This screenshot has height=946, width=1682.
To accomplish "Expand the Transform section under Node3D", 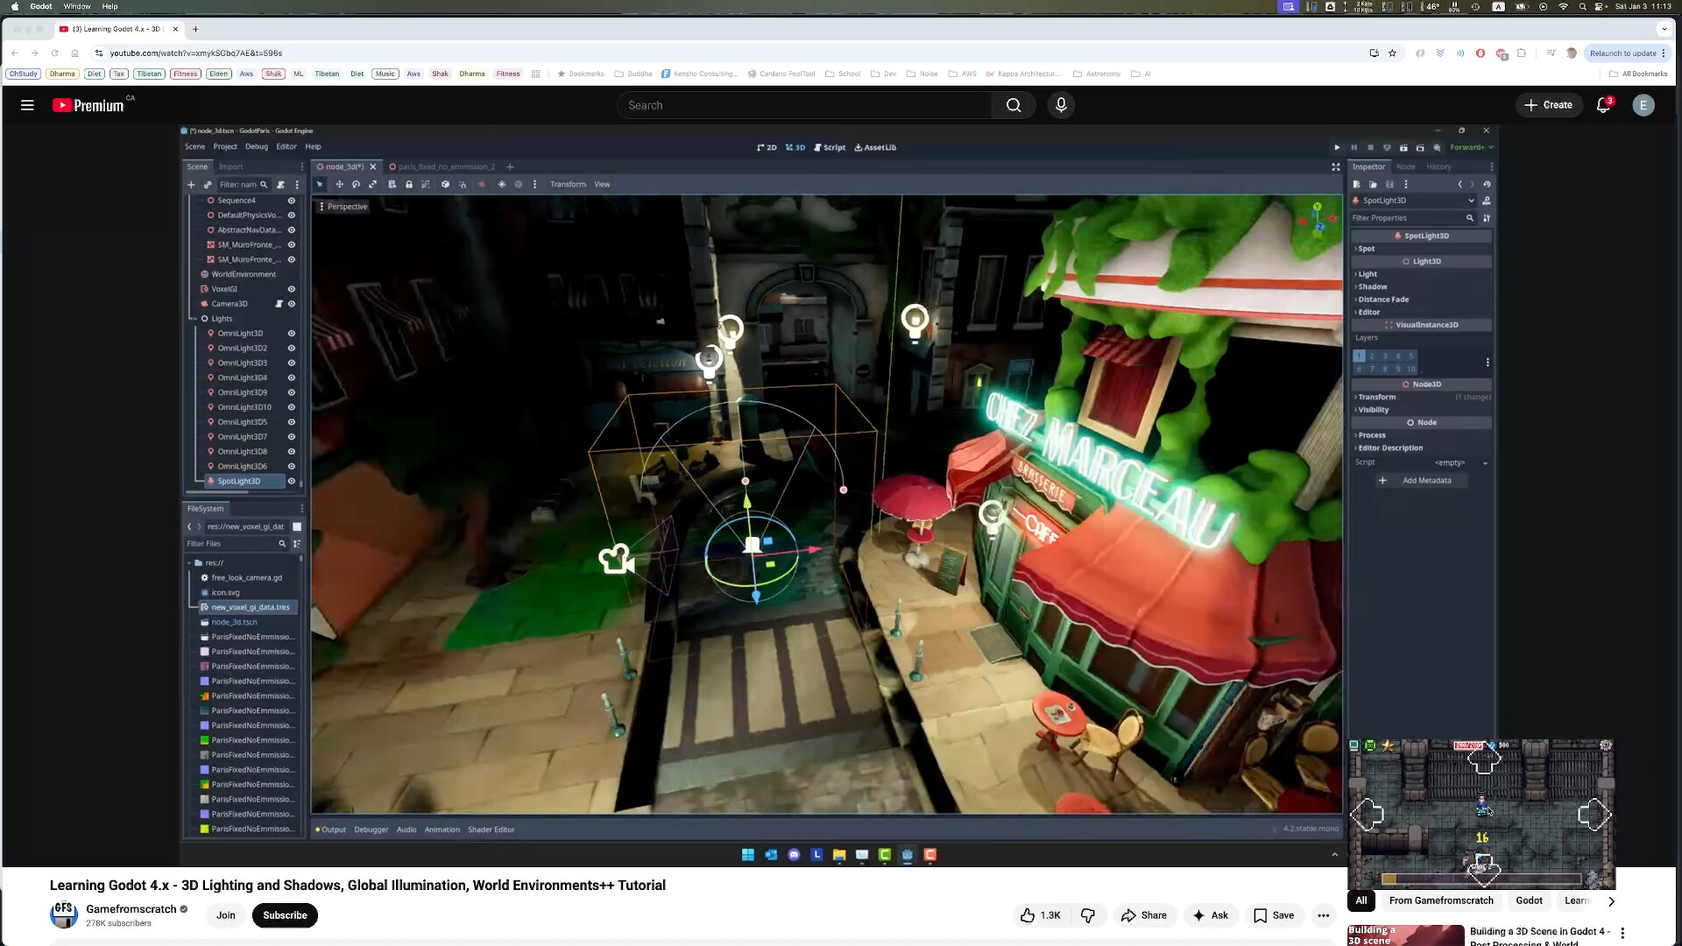I will coord(1376,397).
